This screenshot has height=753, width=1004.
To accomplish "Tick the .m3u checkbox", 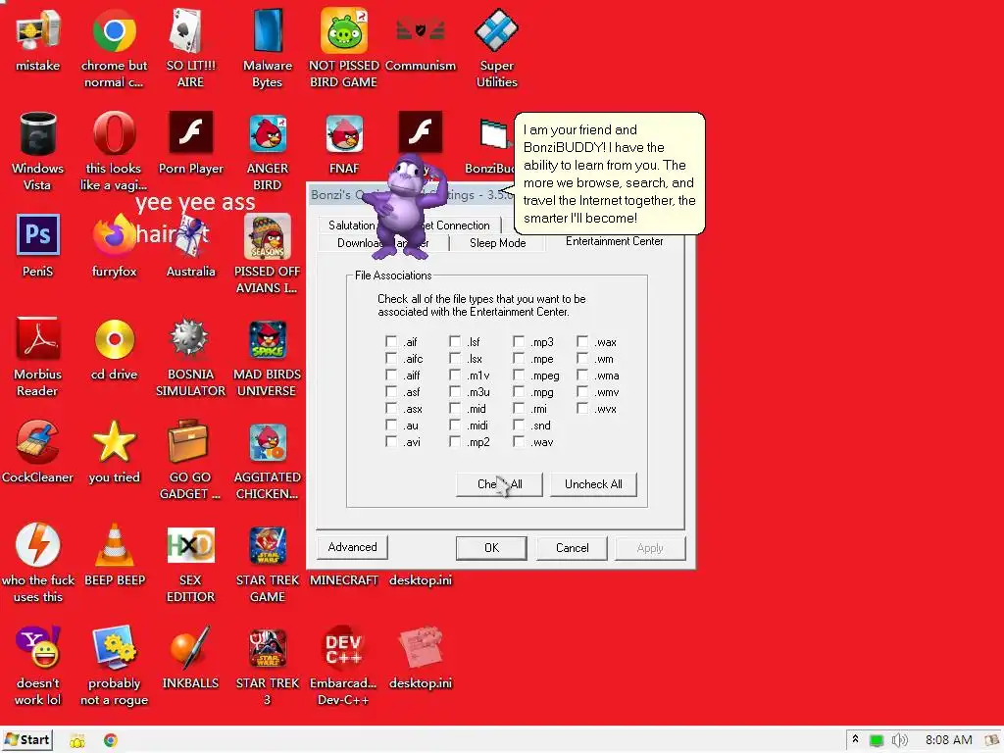I will (455, 391).
